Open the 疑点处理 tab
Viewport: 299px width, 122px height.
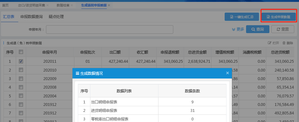point(56,17)
